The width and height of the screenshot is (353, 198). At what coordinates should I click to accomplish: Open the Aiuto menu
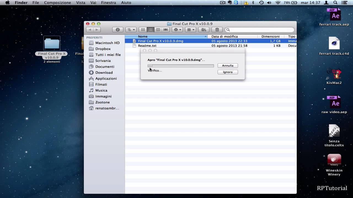[126, 3]
